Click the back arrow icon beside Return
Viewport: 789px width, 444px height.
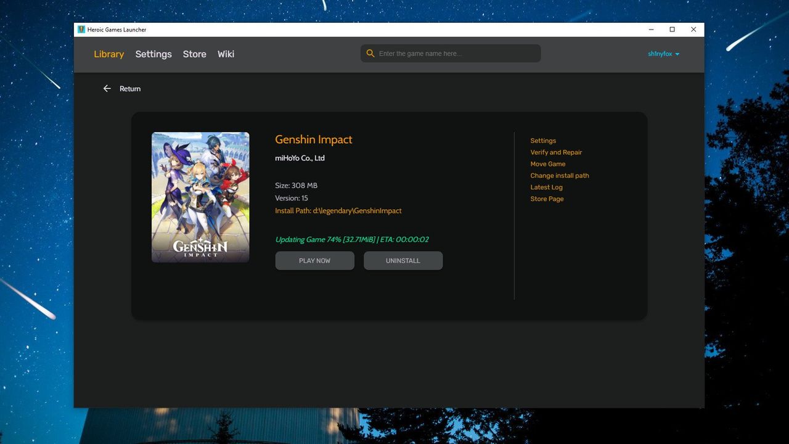coord(107,89)
